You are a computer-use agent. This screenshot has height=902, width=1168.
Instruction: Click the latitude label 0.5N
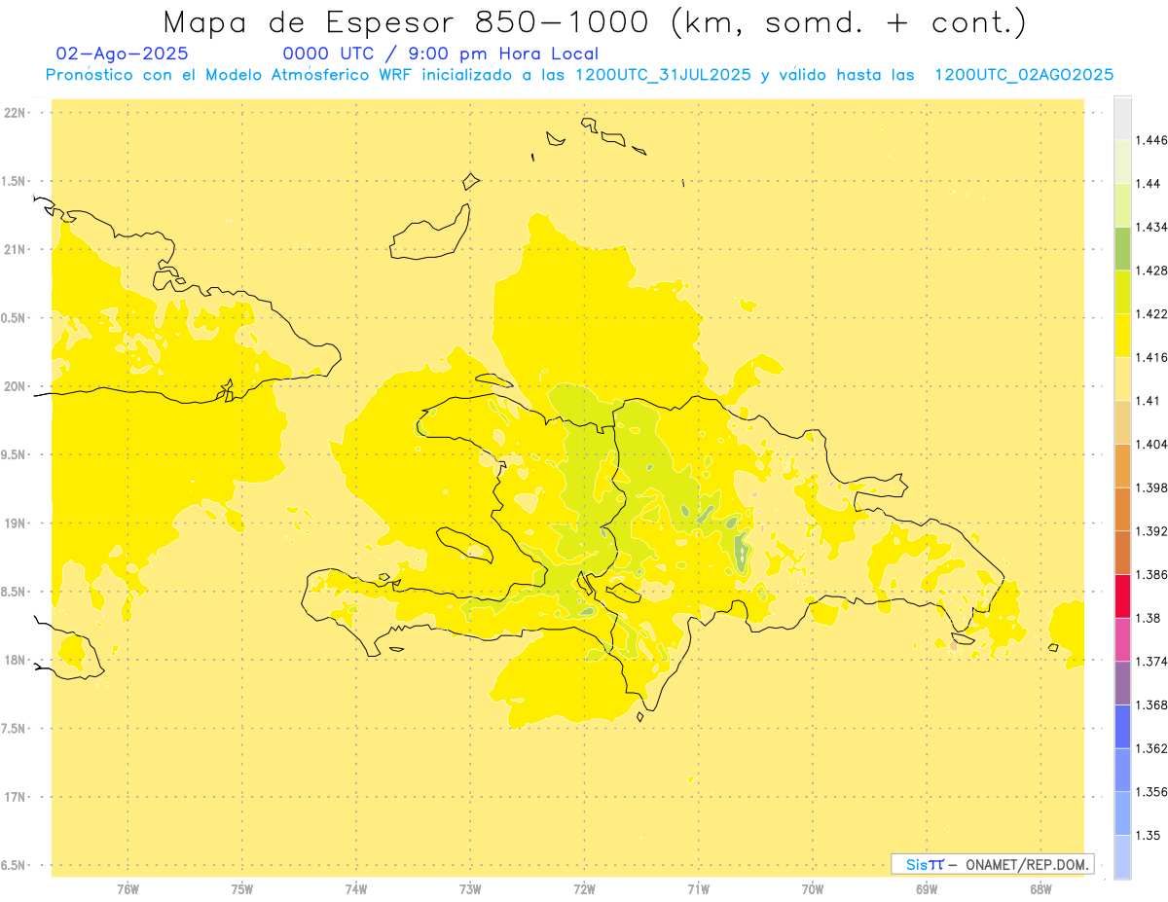(x=14, y=318)
